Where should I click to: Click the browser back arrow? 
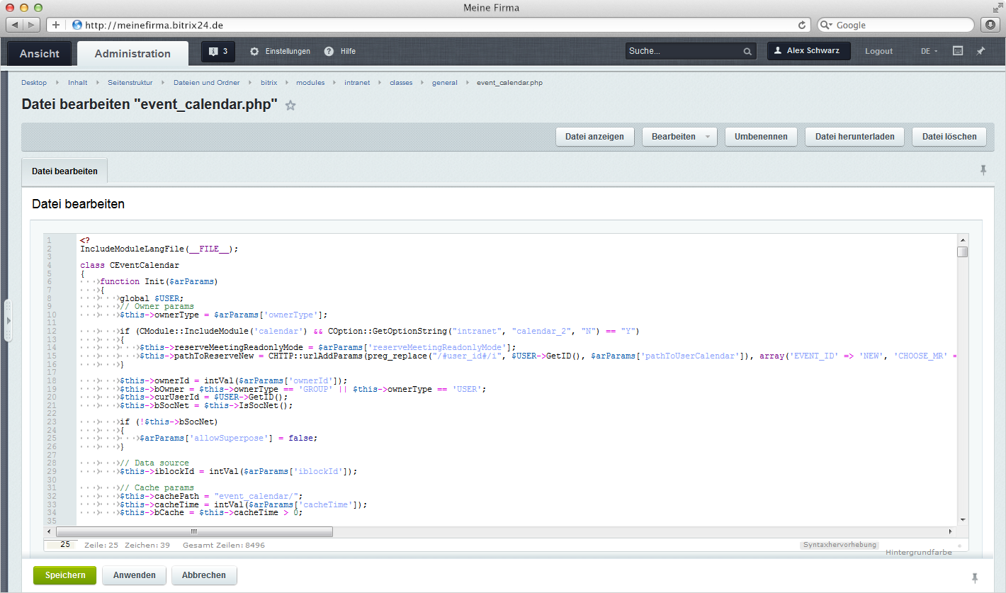click(x=16, y=25)
